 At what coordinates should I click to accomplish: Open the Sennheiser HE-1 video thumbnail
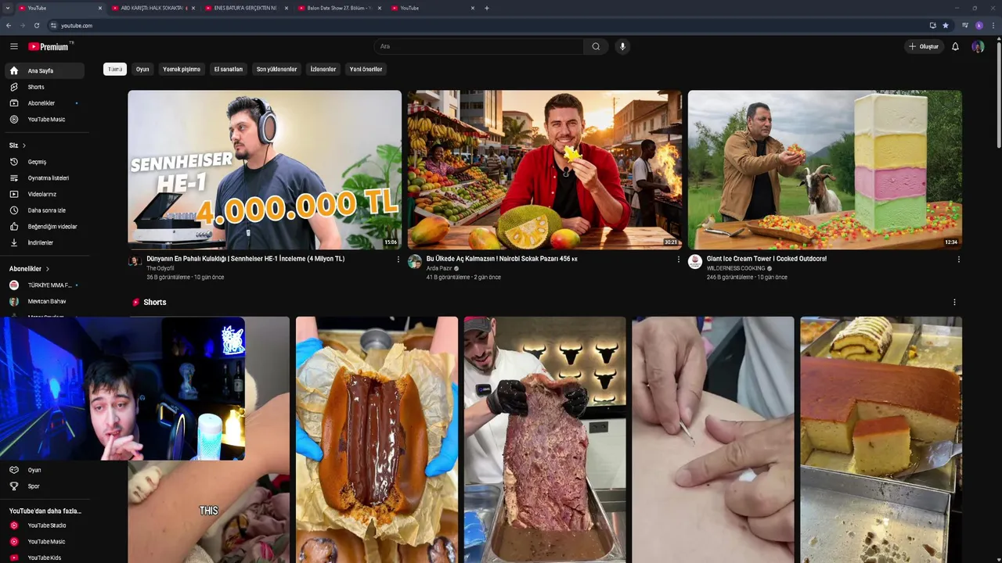(x=265, y=170)
